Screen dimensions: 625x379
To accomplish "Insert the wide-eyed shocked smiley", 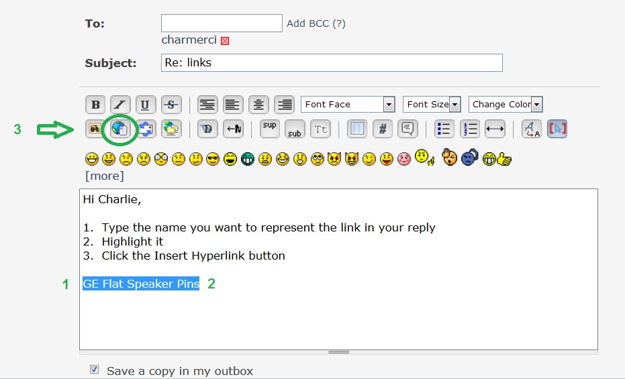I will [x=161, y=159].
